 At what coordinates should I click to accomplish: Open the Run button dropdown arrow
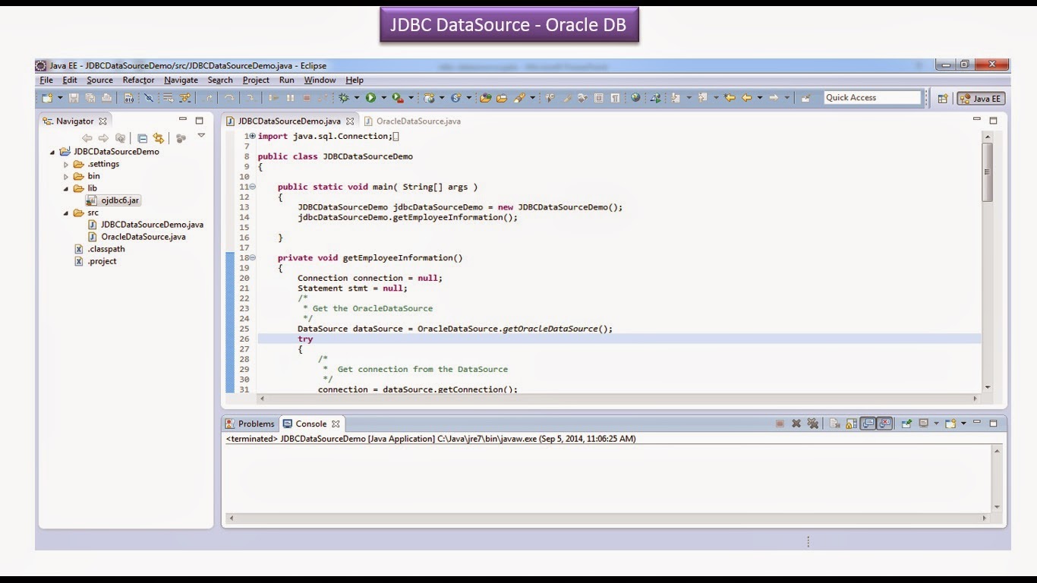[383, 98]
